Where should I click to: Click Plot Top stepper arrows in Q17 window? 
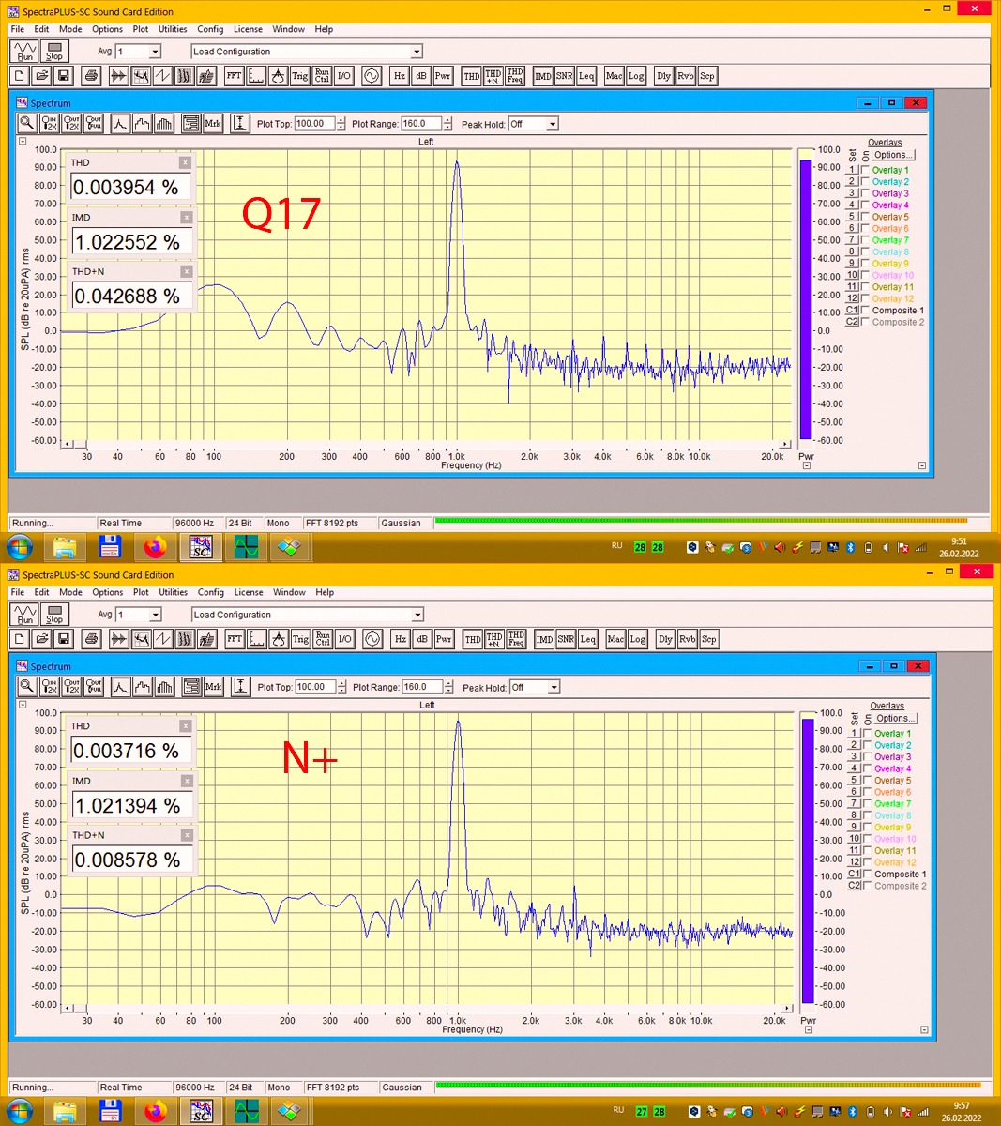pyautogui.click(x=341, y=124)
